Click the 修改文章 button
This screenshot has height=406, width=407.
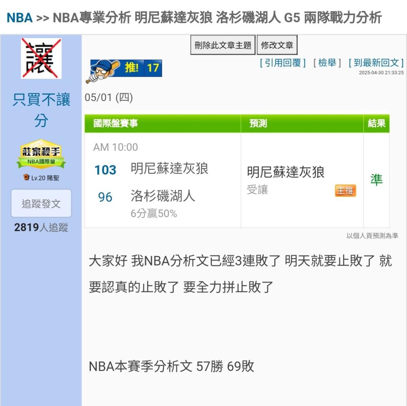pyautogui.click(x=277, y=45)
